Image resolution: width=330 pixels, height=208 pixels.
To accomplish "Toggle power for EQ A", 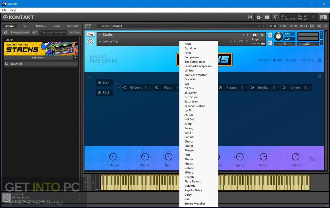I will 99,83.
